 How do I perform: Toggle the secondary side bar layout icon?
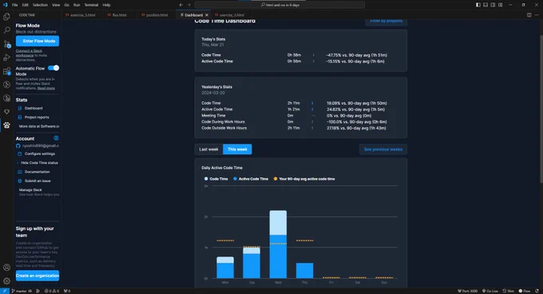493,5
